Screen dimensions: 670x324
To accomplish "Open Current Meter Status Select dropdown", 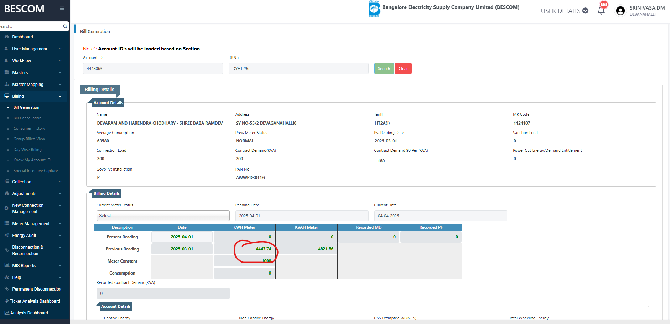I will tap(163, 216).
